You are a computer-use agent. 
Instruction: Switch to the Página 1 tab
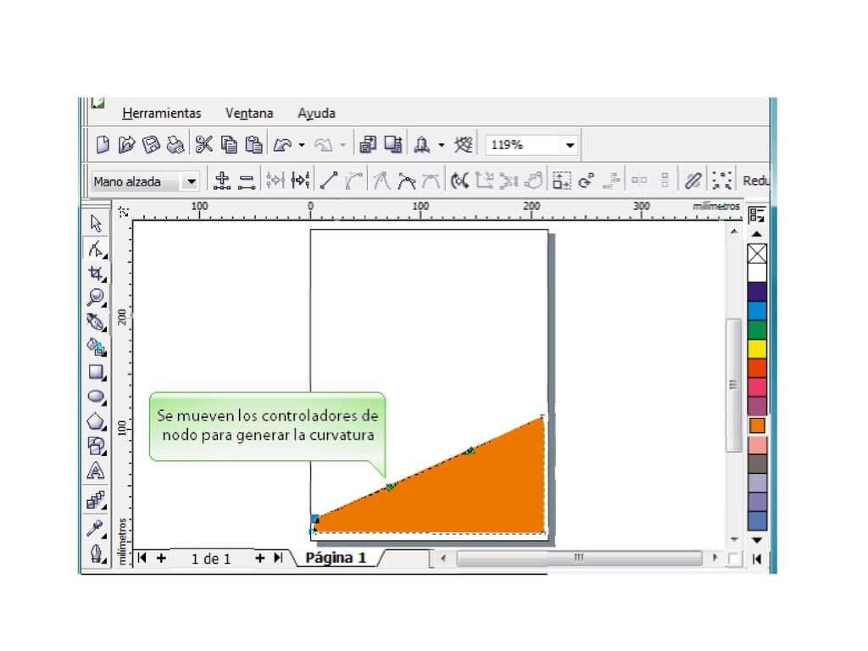336,558
